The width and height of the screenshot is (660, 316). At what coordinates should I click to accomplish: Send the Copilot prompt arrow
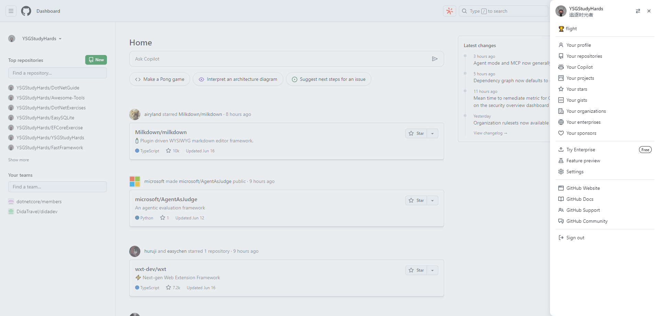pos(435,59)
